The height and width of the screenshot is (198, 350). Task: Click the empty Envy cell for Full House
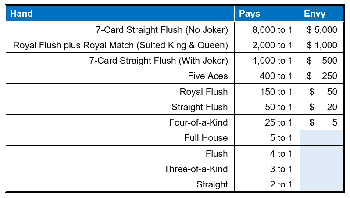[321, 138]
